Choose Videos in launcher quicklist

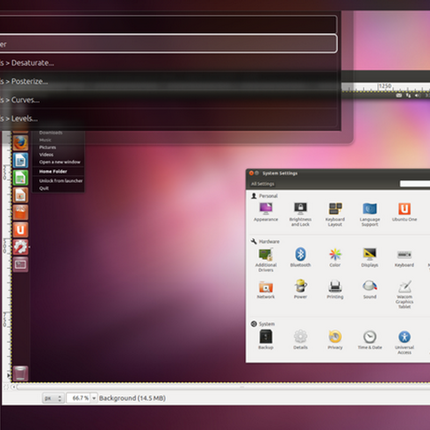coord(46,155)
